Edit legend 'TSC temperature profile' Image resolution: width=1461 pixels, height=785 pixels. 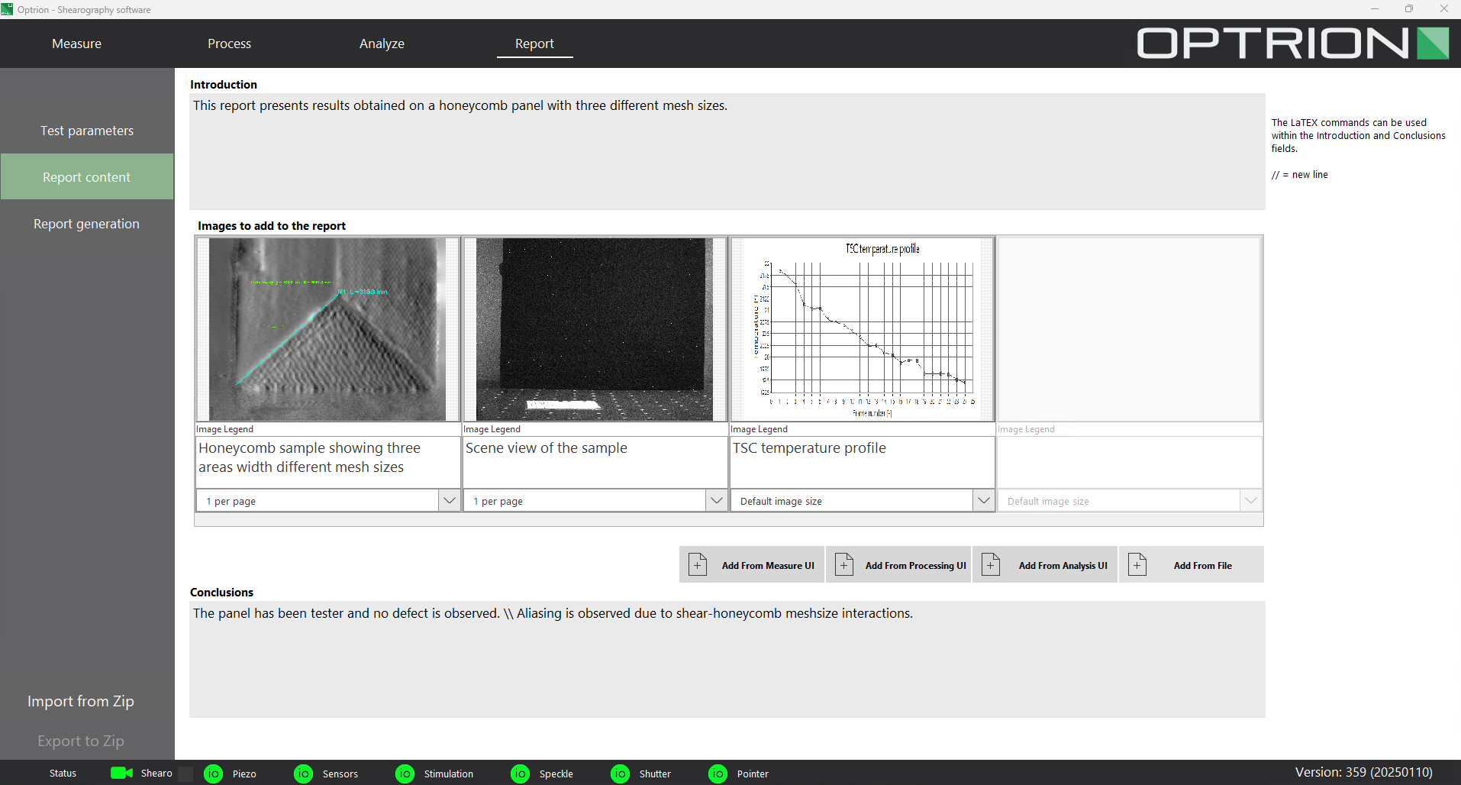[x=863, y=462]
